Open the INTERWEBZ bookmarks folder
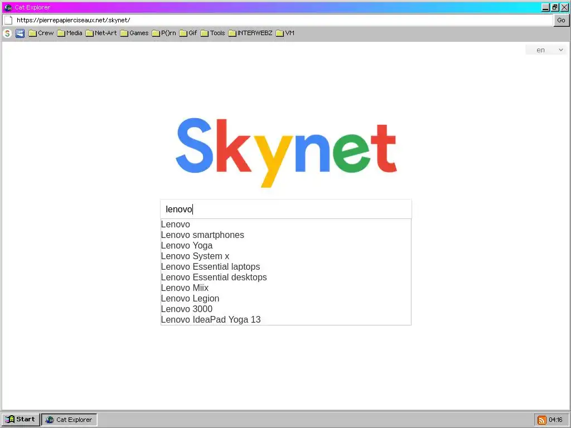The image size is (571, 428). (x=250, y=33)
